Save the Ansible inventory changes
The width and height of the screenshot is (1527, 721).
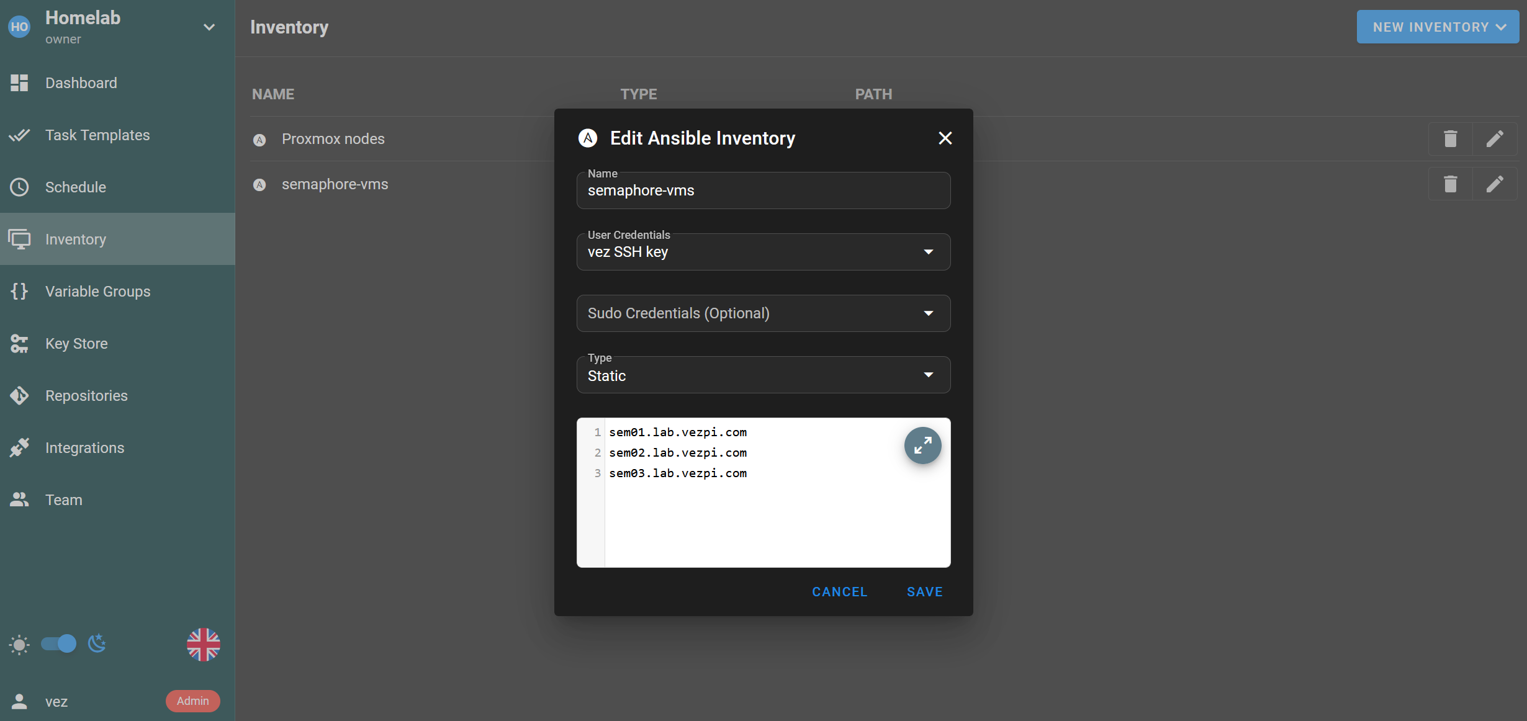924,592
